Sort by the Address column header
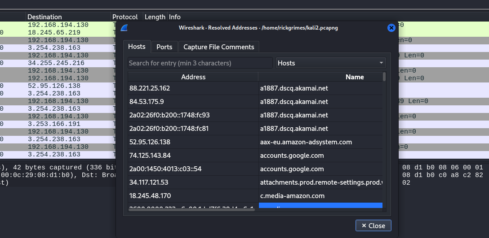The image size is (489, 238). tap(193, 77)
